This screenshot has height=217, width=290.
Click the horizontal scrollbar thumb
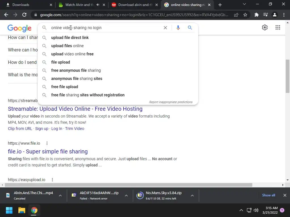[129, 185]
